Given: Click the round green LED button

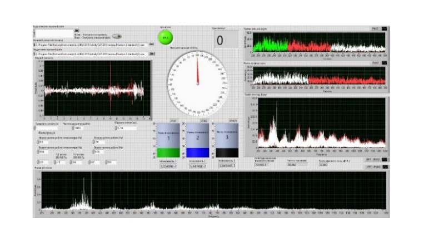Looking at the screenshot, I should 166,38.
